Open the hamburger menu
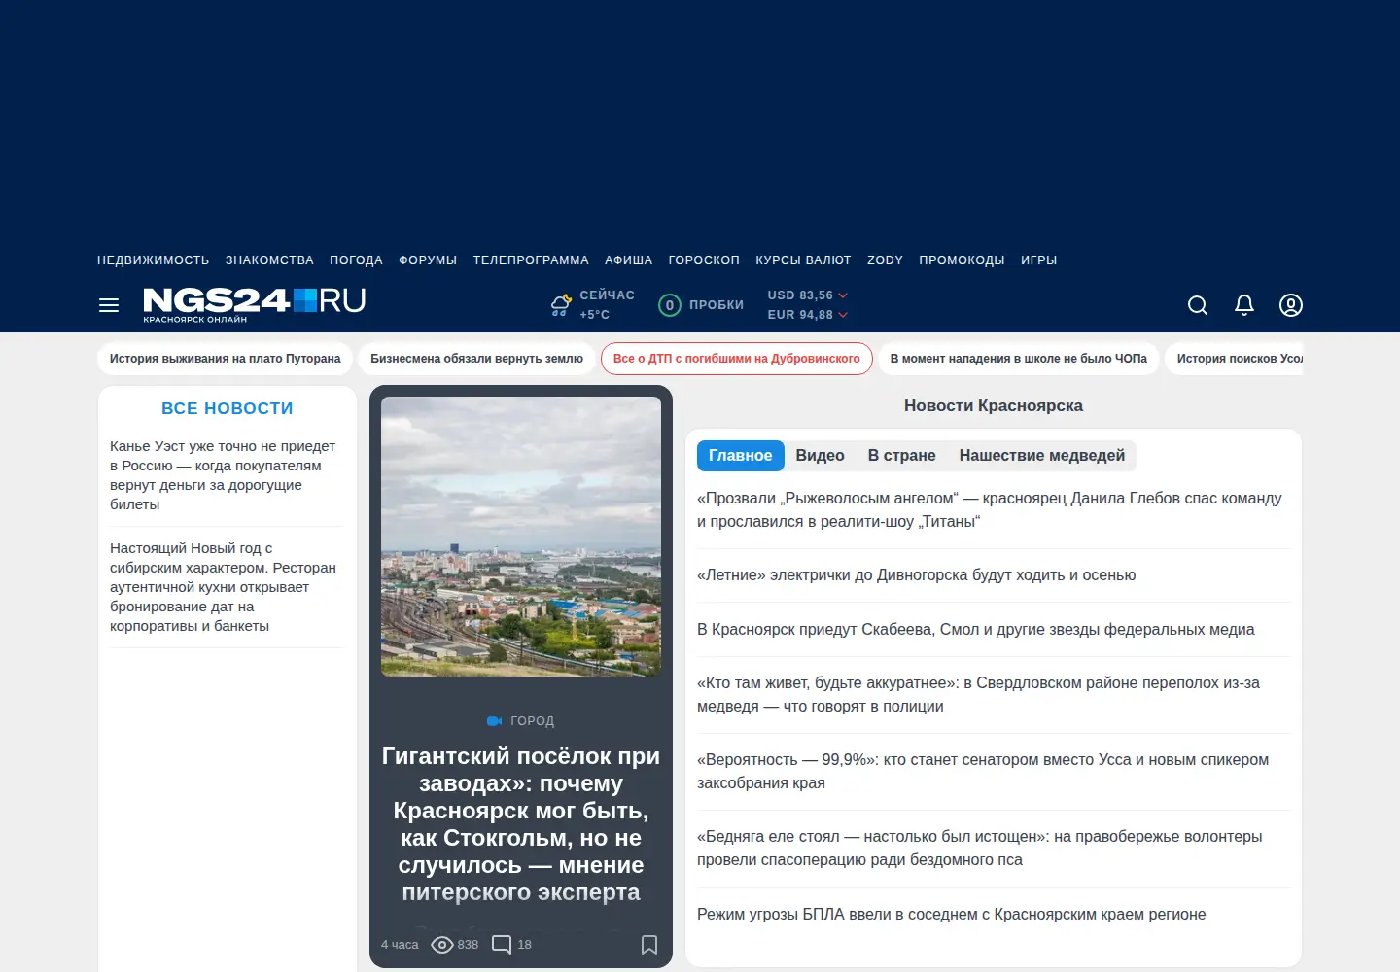 point(109,305)
